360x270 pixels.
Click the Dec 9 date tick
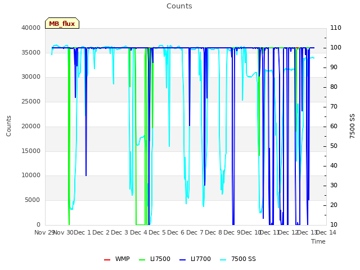pyautogui.click(x=232, y=232)
